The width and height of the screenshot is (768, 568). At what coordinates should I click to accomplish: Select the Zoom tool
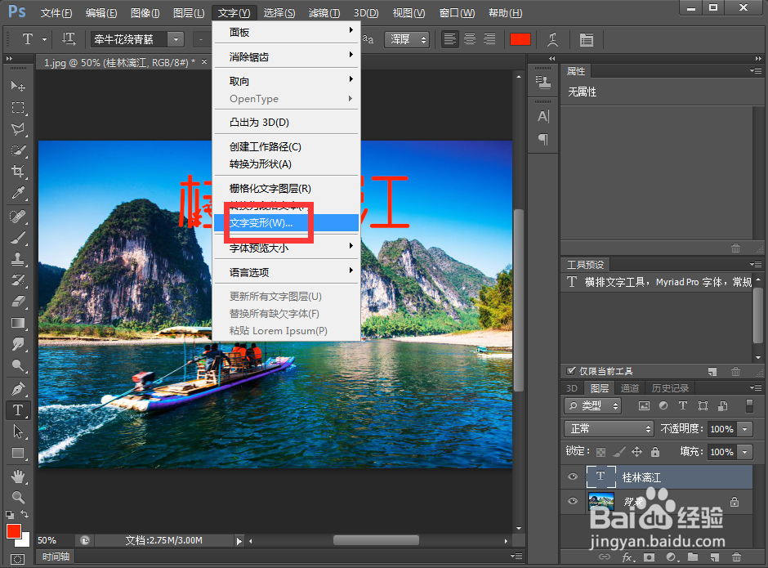click(x=19, y=498)
